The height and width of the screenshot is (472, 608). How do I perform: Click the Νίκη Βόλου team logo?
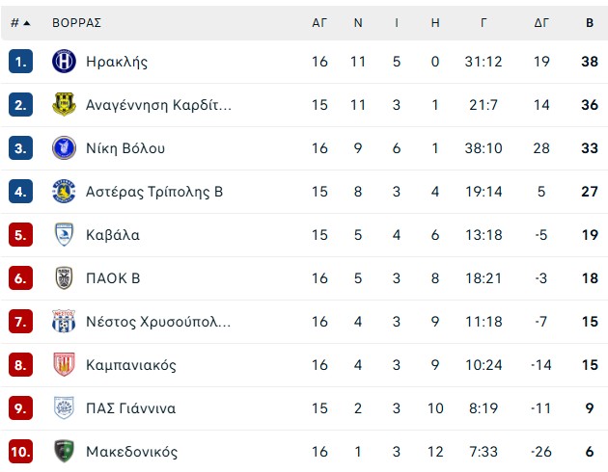click(64, 148)
